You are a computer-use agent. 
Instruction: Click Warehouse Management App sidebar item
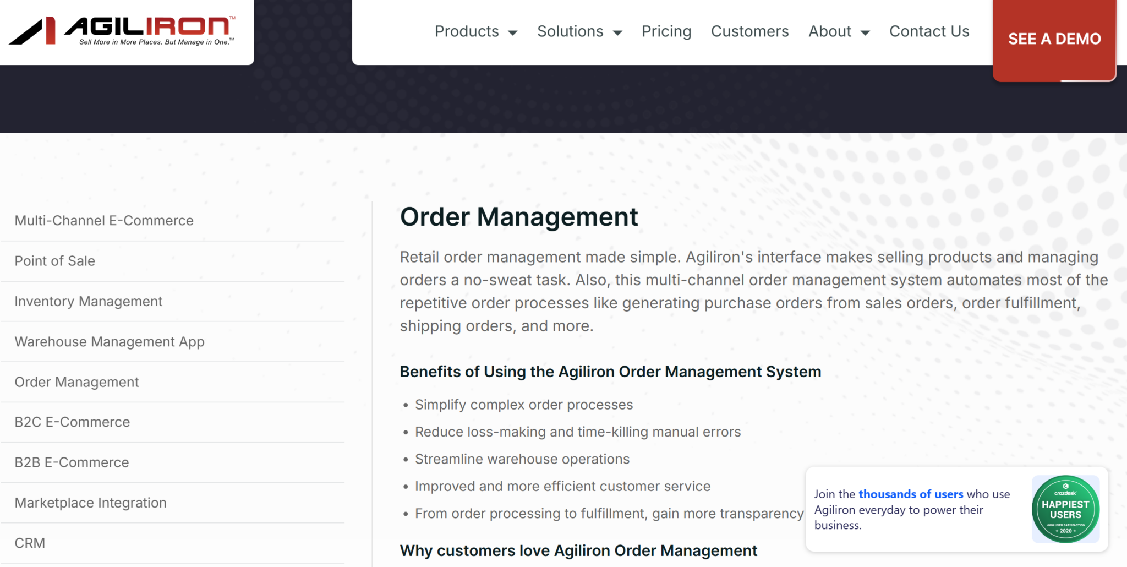click(x=109, y=341)
